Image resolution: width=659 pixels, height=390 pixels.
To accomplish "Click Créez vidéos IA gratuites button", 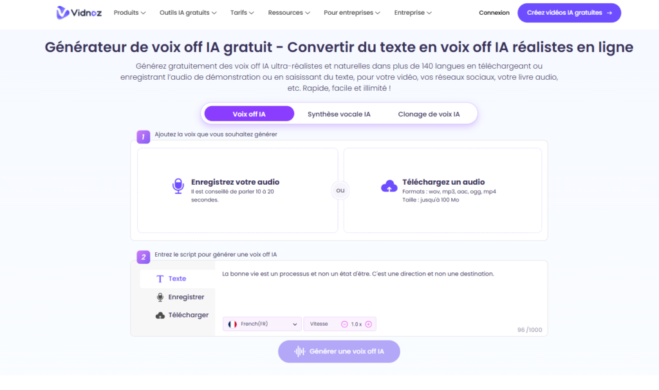I will point(569,13).
